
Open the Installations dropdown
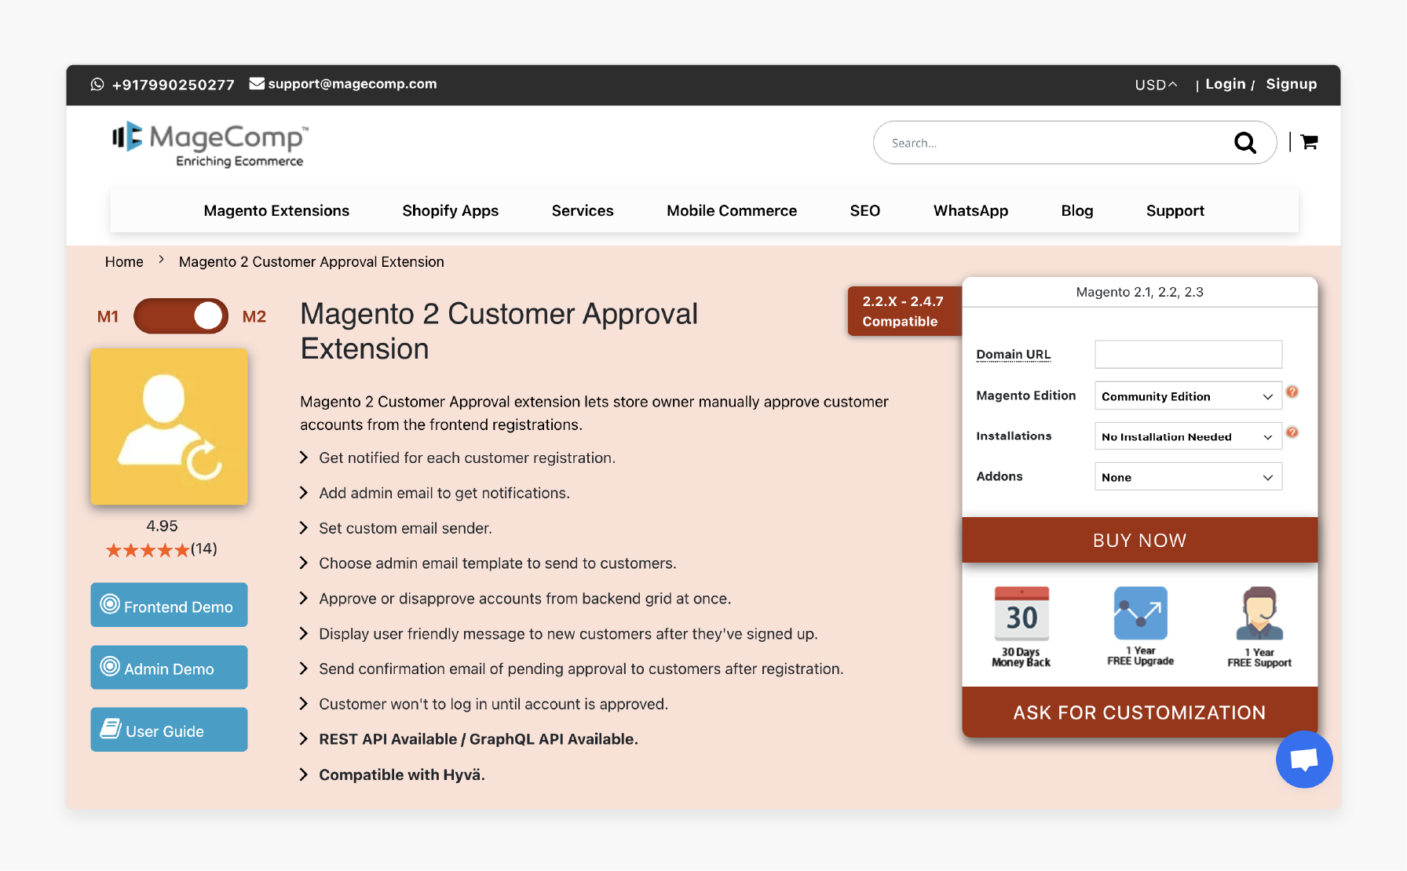coord(1188,437)
